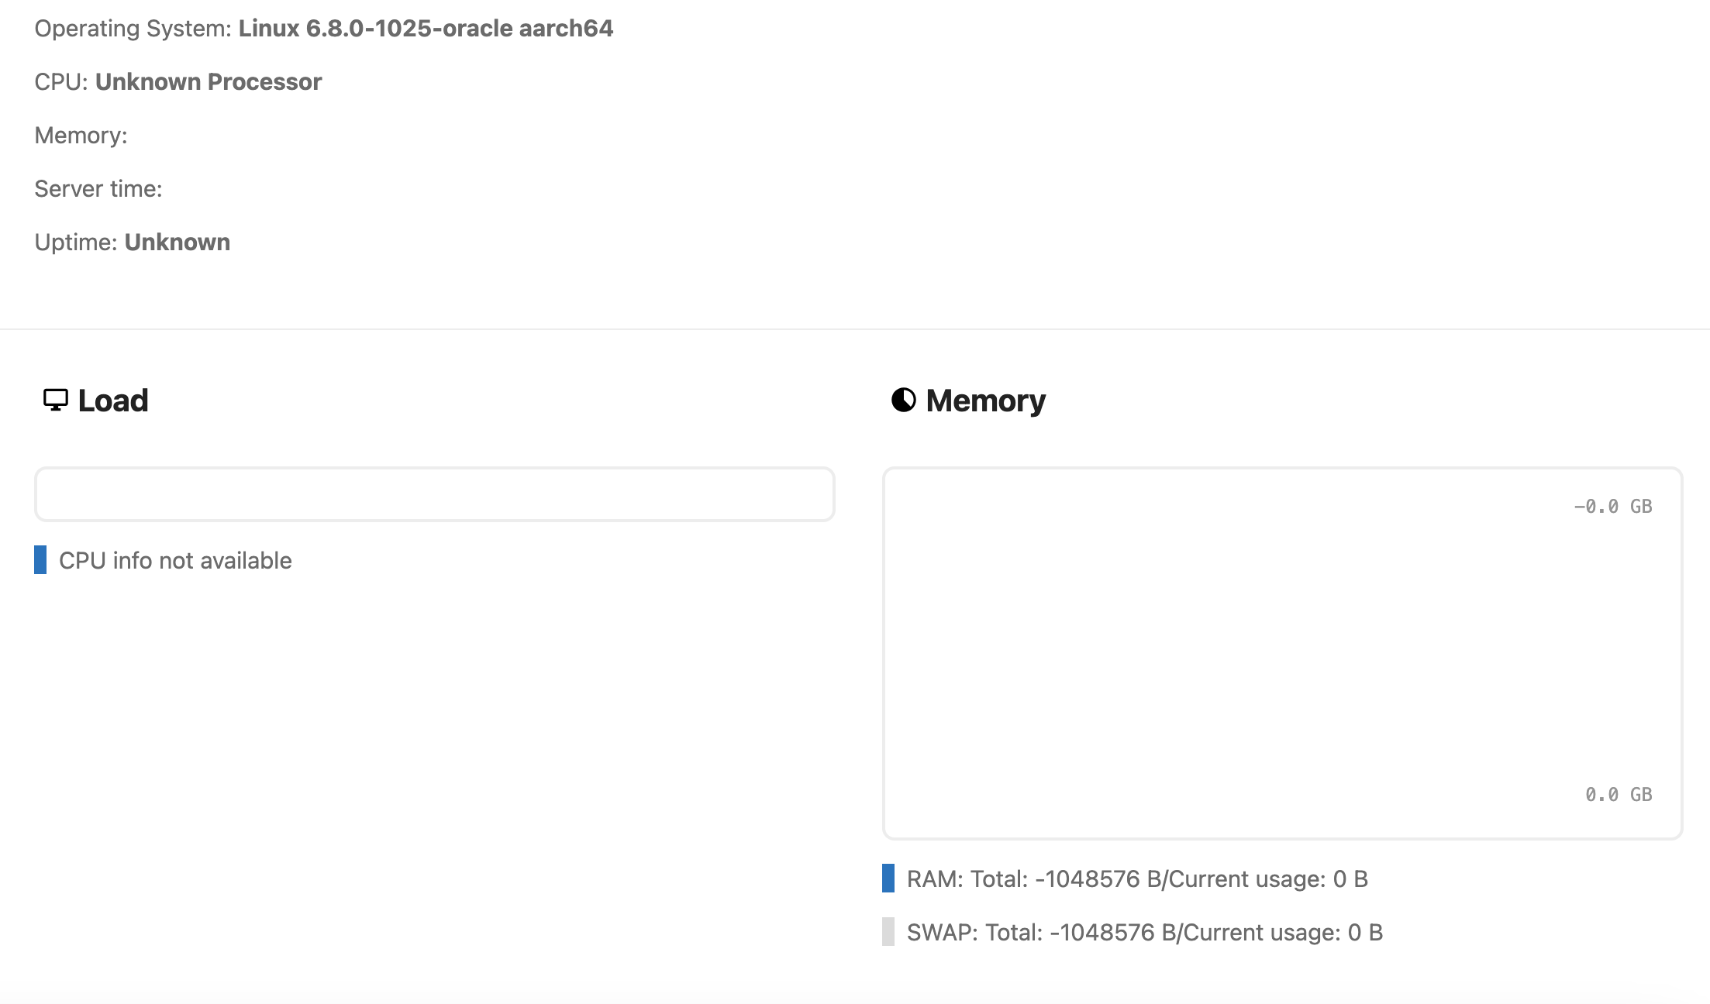This screenshot has height=1004, width=1710.
Task: Click the -0.0 GB chart axis label
Action: (1613, 507)
